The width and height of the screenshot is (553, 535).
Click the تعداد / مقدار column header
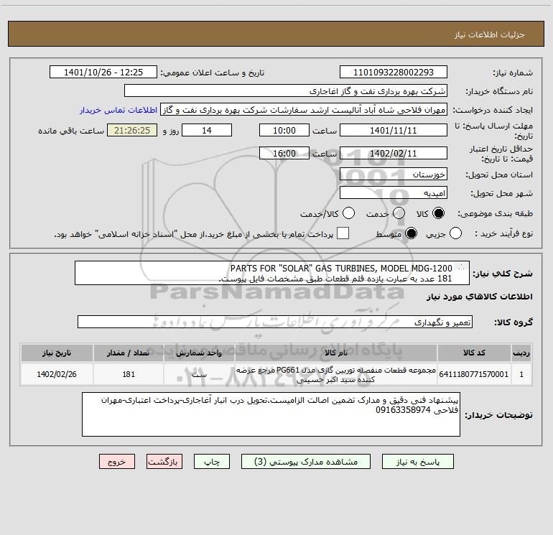pyautogui.click(x=129, y=353)
